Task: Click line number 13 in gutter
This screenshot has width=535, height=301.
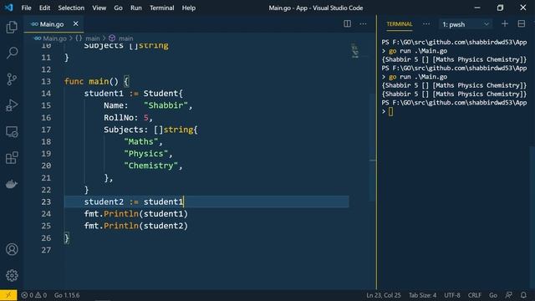Action: (46, 82)
